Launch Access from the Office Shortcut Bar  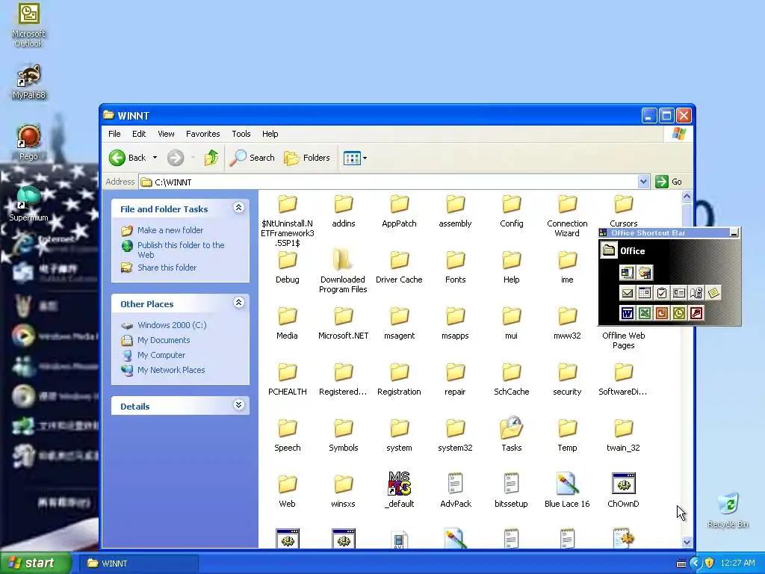tap(696, 313)
